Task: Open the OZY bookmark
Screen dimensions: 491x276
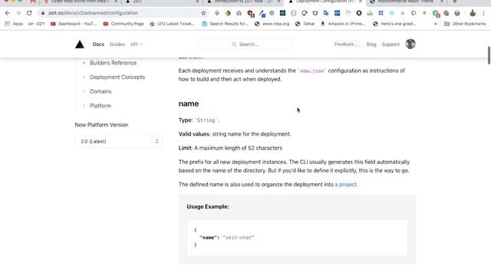Action: click(x=37, y=24)
